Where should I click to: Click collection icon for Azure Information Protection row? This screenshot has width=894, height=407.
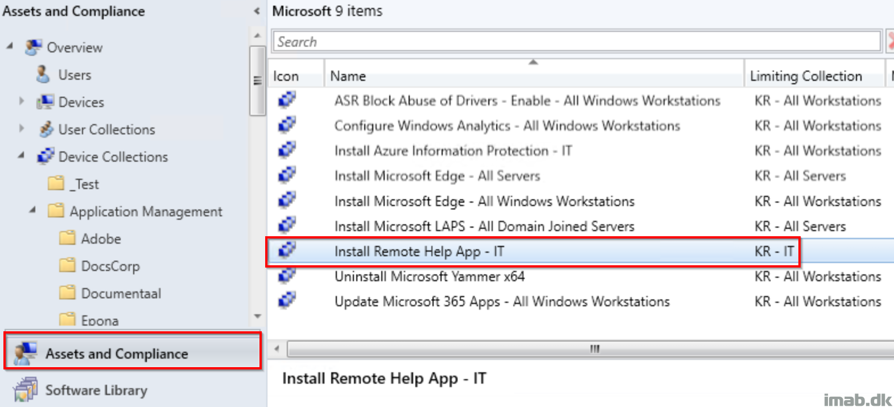point(287,150)
